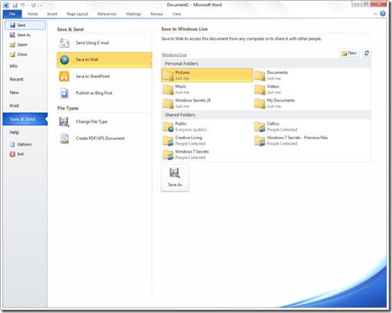Click the Create PDF/XPS Document icon

[64, 138]
